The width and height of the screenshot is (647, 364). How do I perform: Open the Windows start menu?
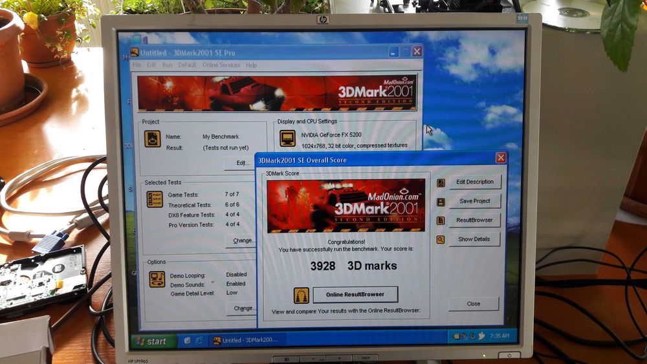click(153, 341)
